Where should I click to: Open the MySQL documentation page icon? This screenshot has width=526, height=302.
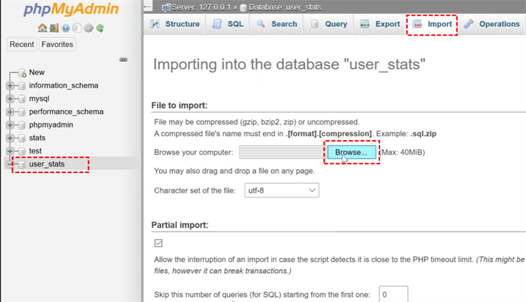coord(77,28)
